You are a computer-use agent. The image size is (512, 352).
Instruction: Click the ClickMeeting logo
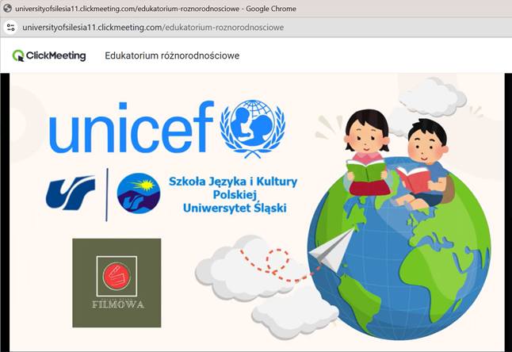tap(49, 55)
